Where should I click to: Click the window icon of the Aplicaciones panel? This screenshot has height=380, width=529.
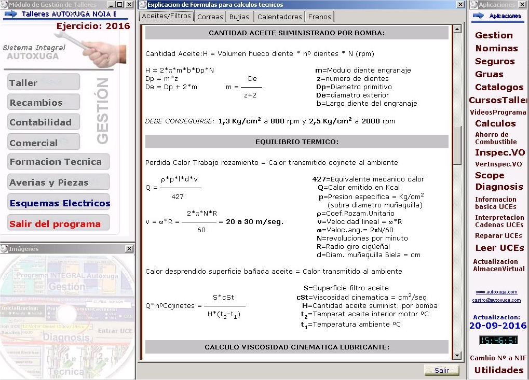[474, 4]
